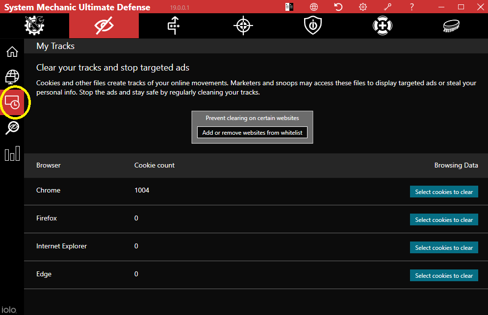The width and height of the screenshot is (488, 315).
Task: Open the shield power security tab
Action: pos(313,25)
